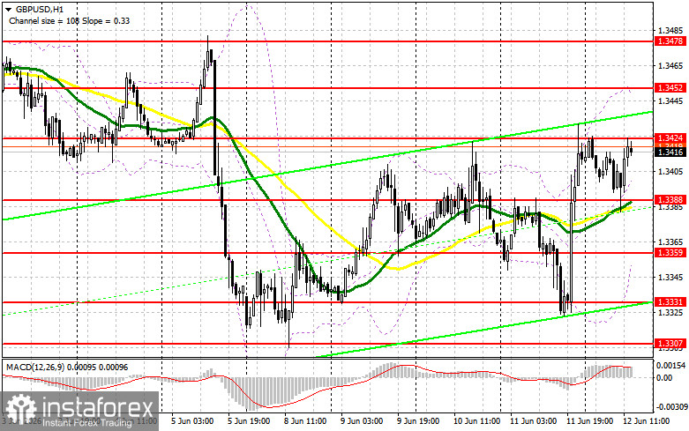
Task: Click the MACD -0.00309 scale value
Action: point(671,407)
